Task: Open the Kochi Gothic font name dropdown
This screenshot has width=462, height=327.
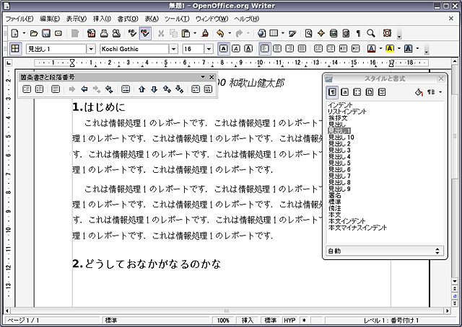Action: (x=174, y=49)
